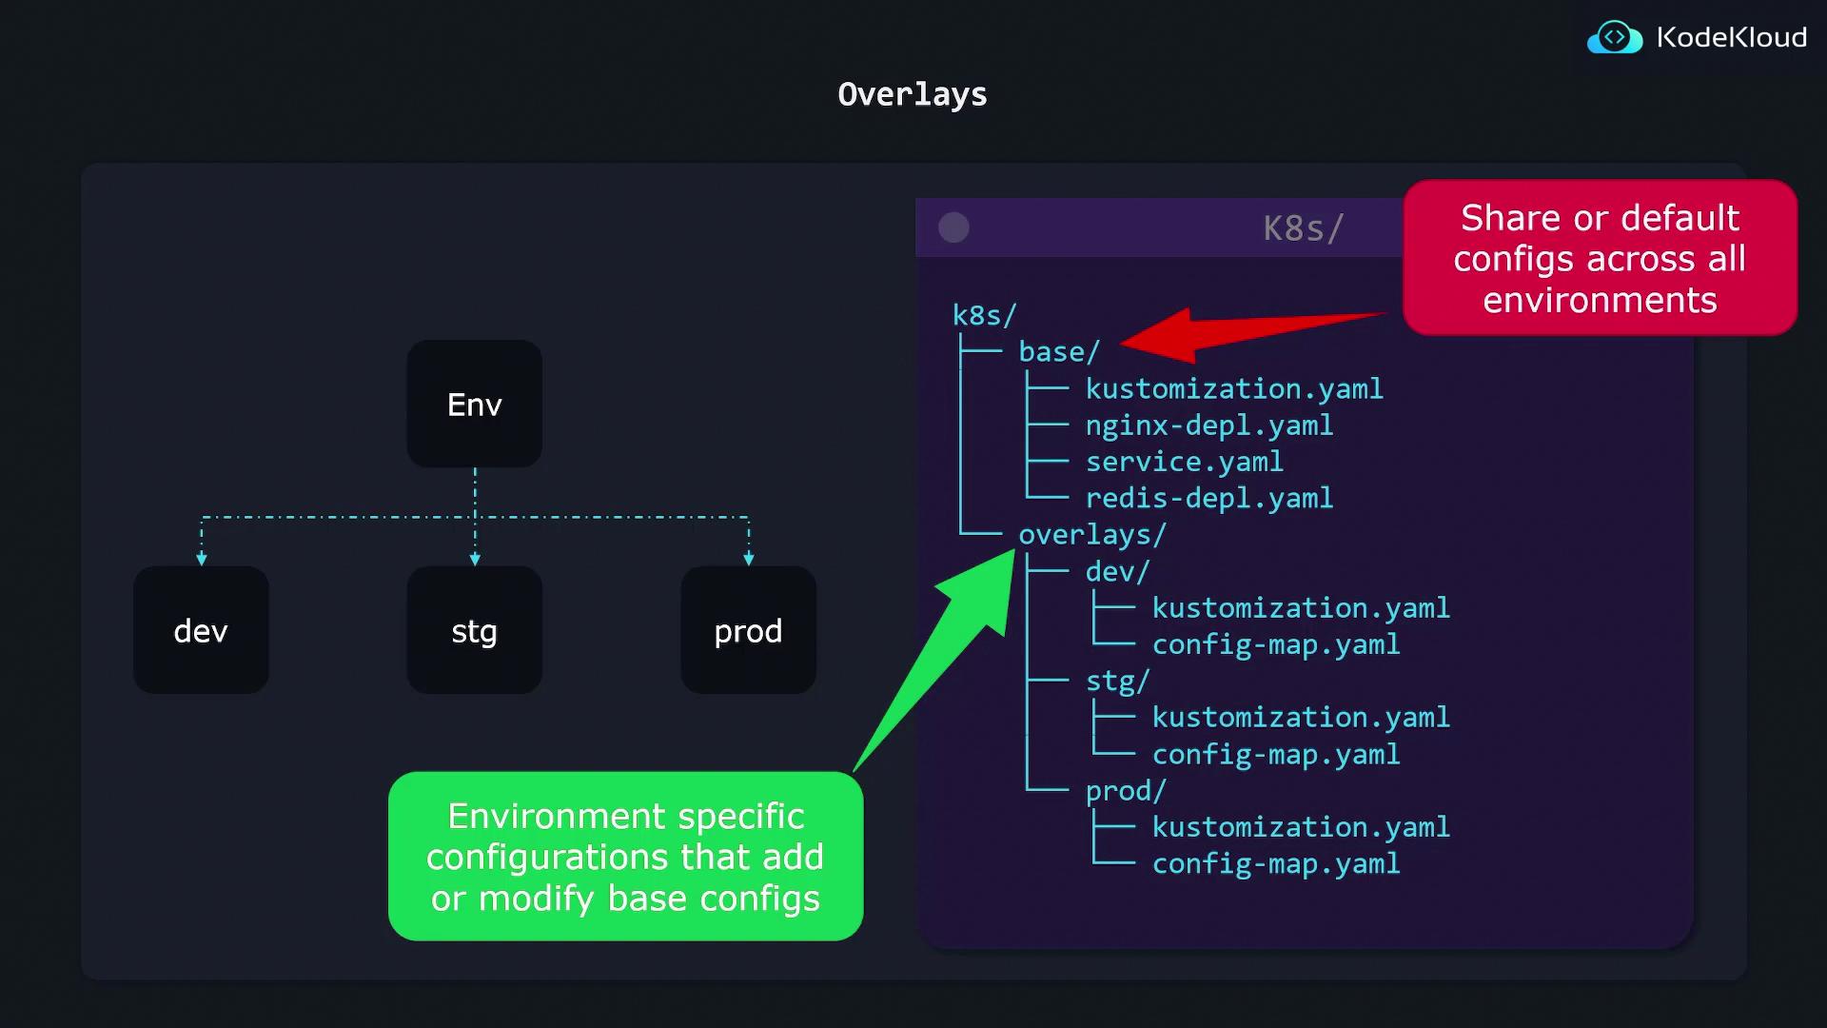The width and height of the screenshot is (1827, 1028).
Task: Click the Overlays slide heading
Action: (912, 94)
